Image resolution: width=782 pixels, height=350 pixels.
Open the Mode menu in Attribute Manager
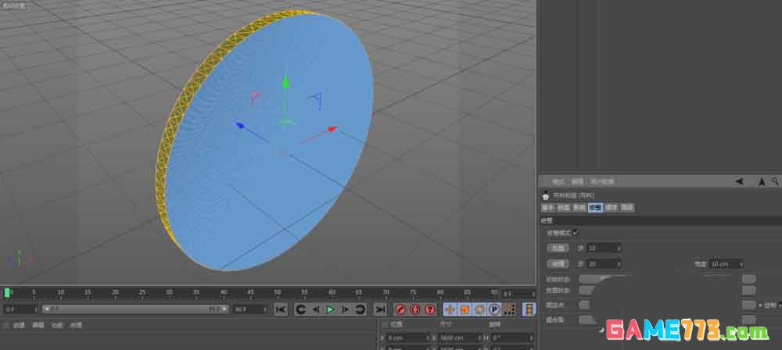pyautogui.click(x=558, y=181)
